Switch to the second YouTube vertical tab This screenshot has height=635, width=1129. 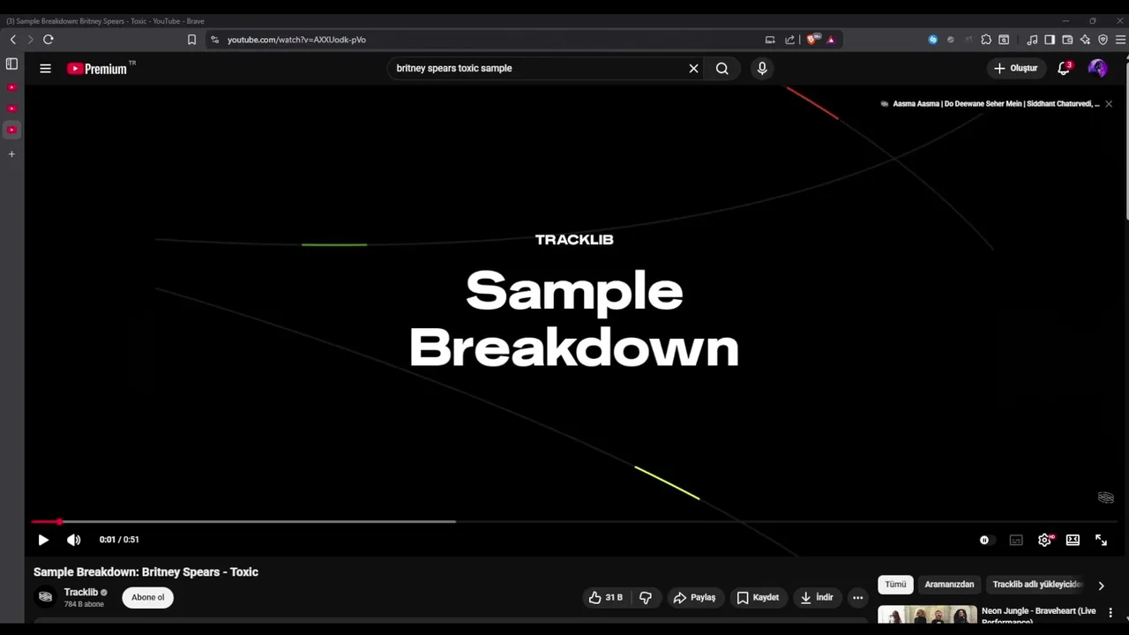tap(11, 108)
